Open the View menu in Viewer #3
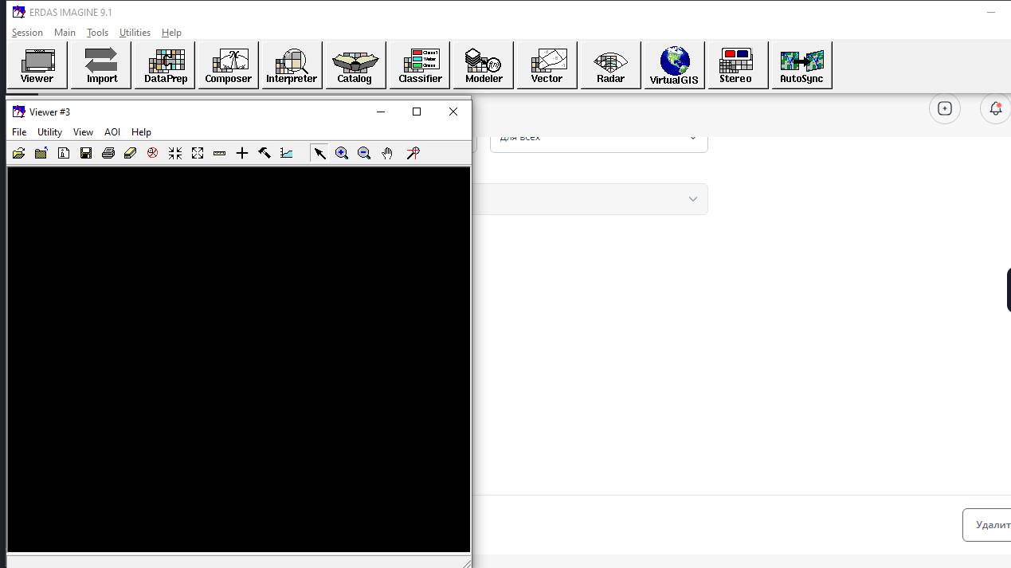The image size is (1011, 568). click(83, 132)
